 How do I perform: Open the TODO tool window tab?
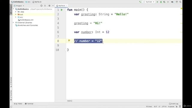[x=18, y=104]
